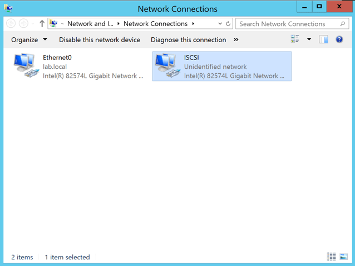Refresh the address bar location
The image size is (355, 266).
[228, 24]
